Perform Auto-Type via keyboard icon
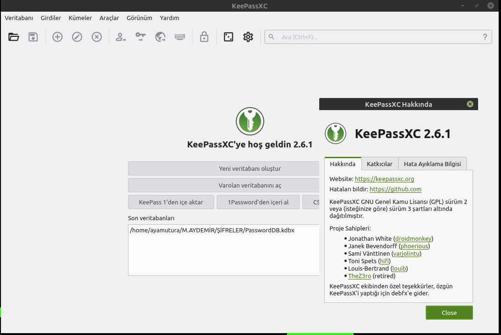The image size is (501, 335). 180,37
